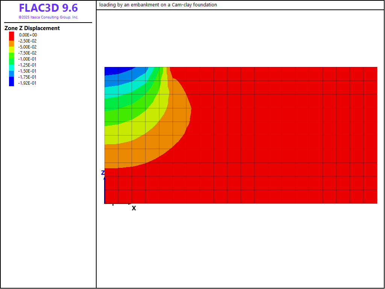Viewport: 385px width, 289px height.
Task: Click the plot title about embankment loading
Action: point(158,5)
